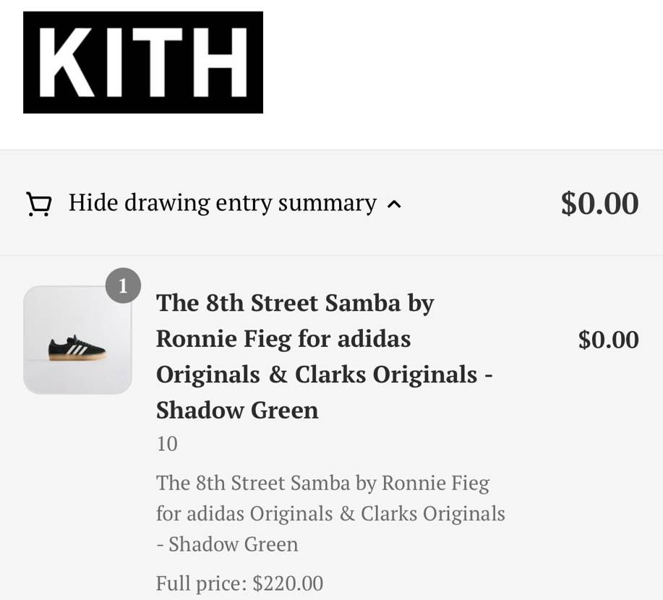The width and height of the screenshot is (663, 600).
Task: Click the gray 8th Street Samba description
Action: click(x=322, y=483)
